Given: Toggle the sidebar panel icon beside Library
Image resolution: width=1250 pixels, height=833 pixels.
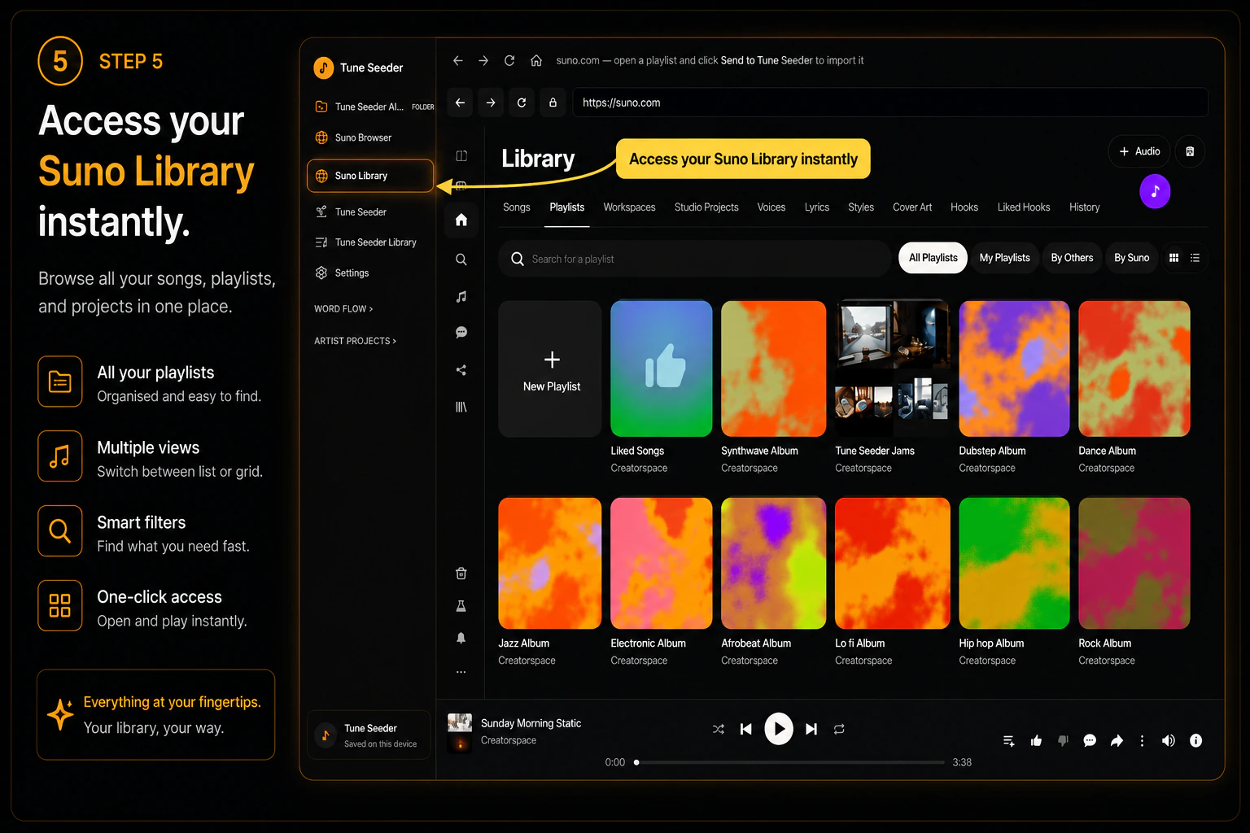Looking at the screenshot, I should tap(461, 155).
